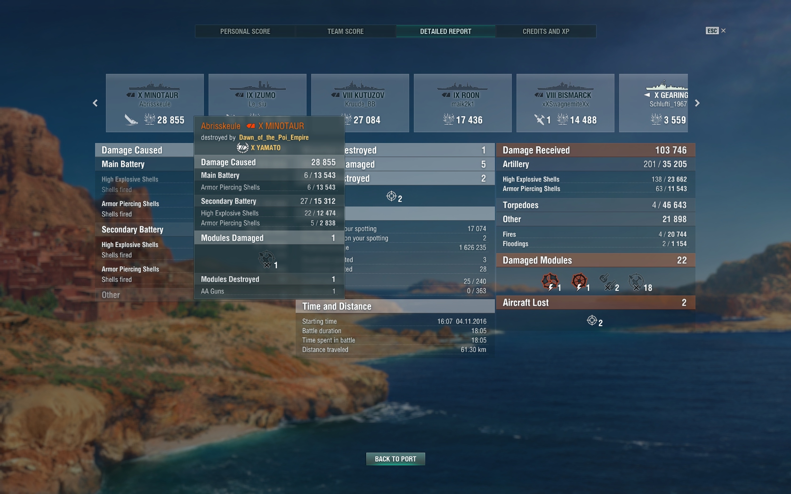
Task: Show previous ships with the left arrow
Action: [x=95, y=103]
